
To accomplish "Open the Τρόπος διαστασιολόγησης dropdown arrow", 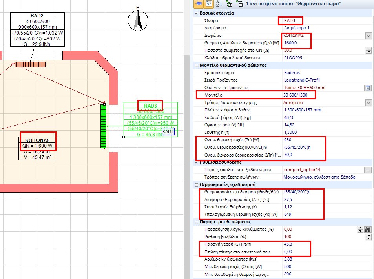I will 368,103.
